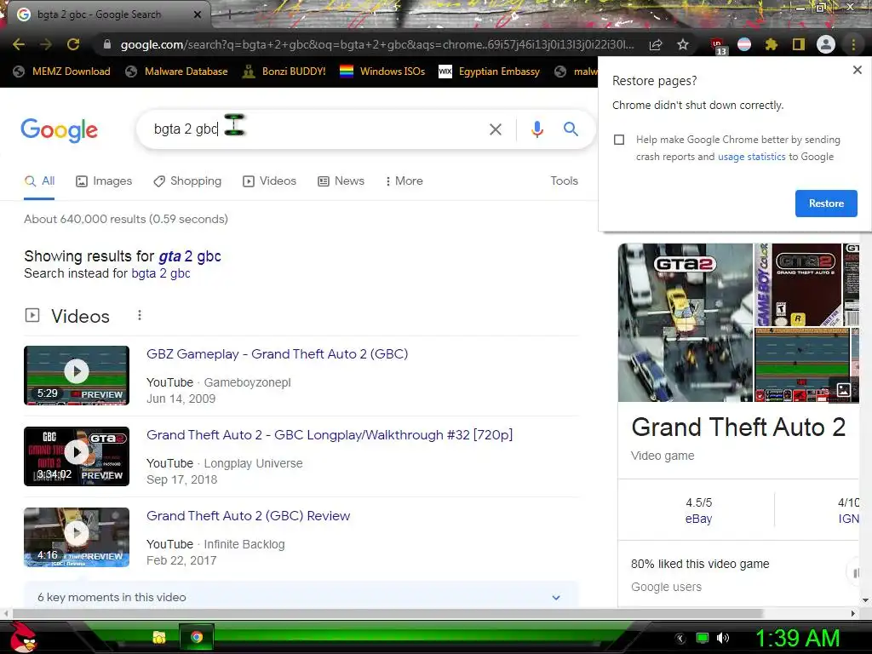This screenshot has width=872, height=654.
Task: Open the Chrome three-dot menu
Action: 853,44
